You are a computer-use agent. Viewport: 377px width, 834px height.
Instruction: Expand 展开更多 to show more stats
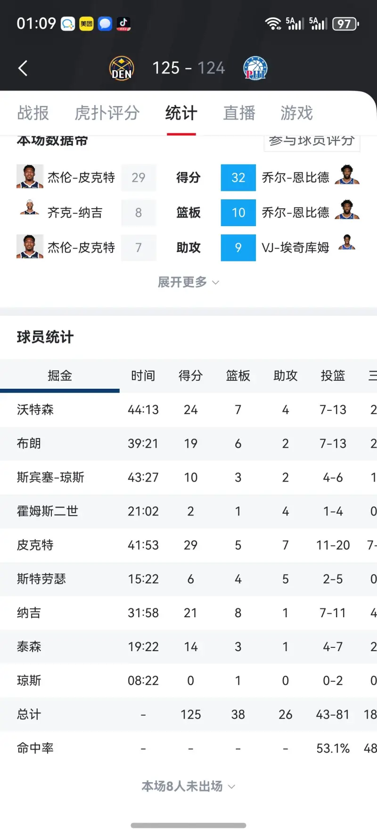click(x=188, y=282)
